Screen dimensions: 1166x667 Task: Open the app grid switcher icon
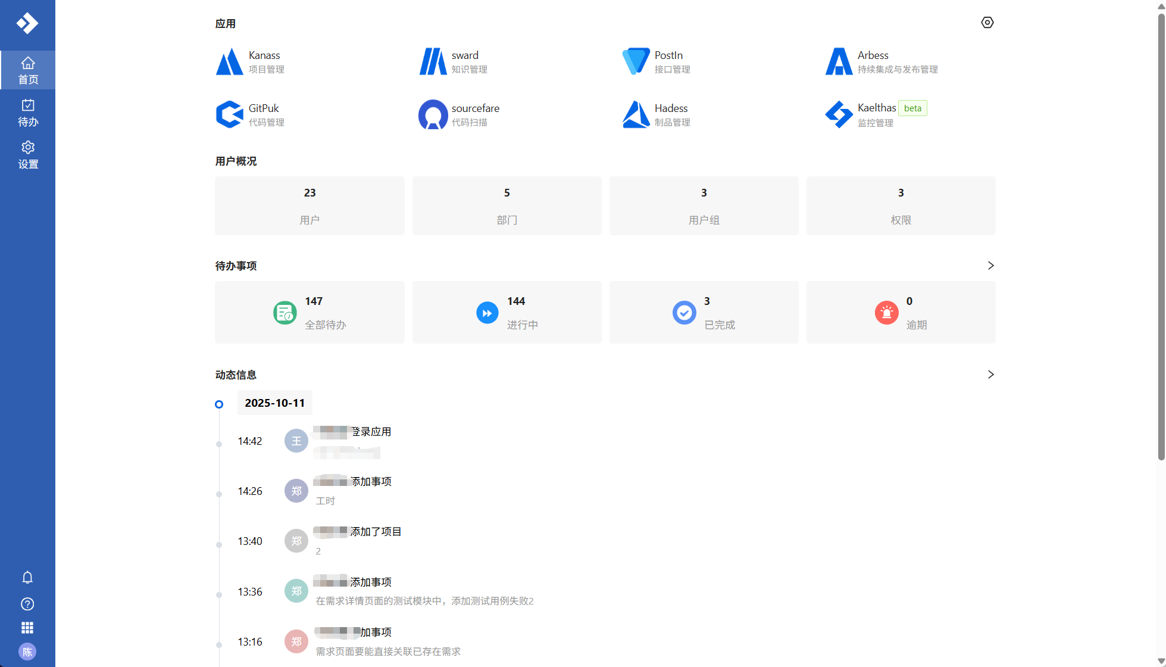[x=27, y=628]
